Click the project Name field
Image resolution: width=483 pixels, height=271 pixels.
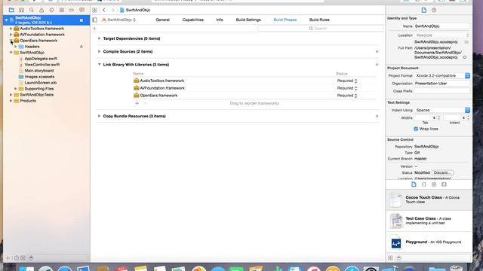coord(442,26)
